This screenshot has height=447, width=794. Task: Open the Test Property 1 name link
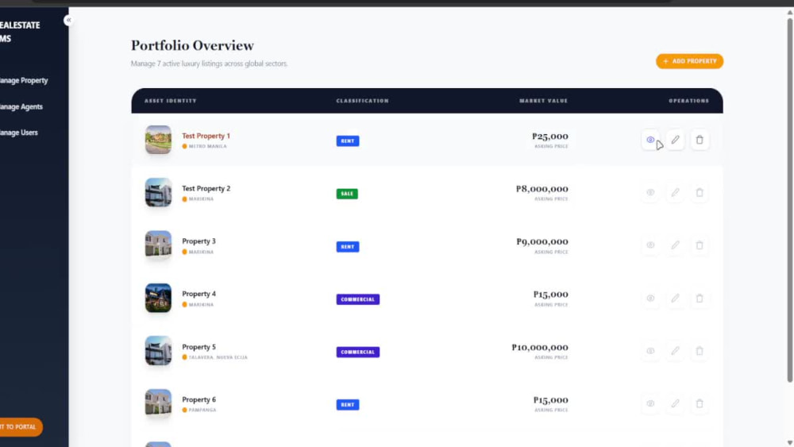(x=206, y=136)
